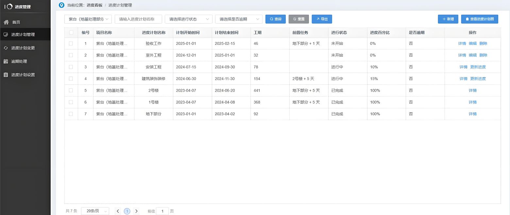Select the 首页 home icon in sidebar
Screen dimensions: 510x215
point(6,22)
